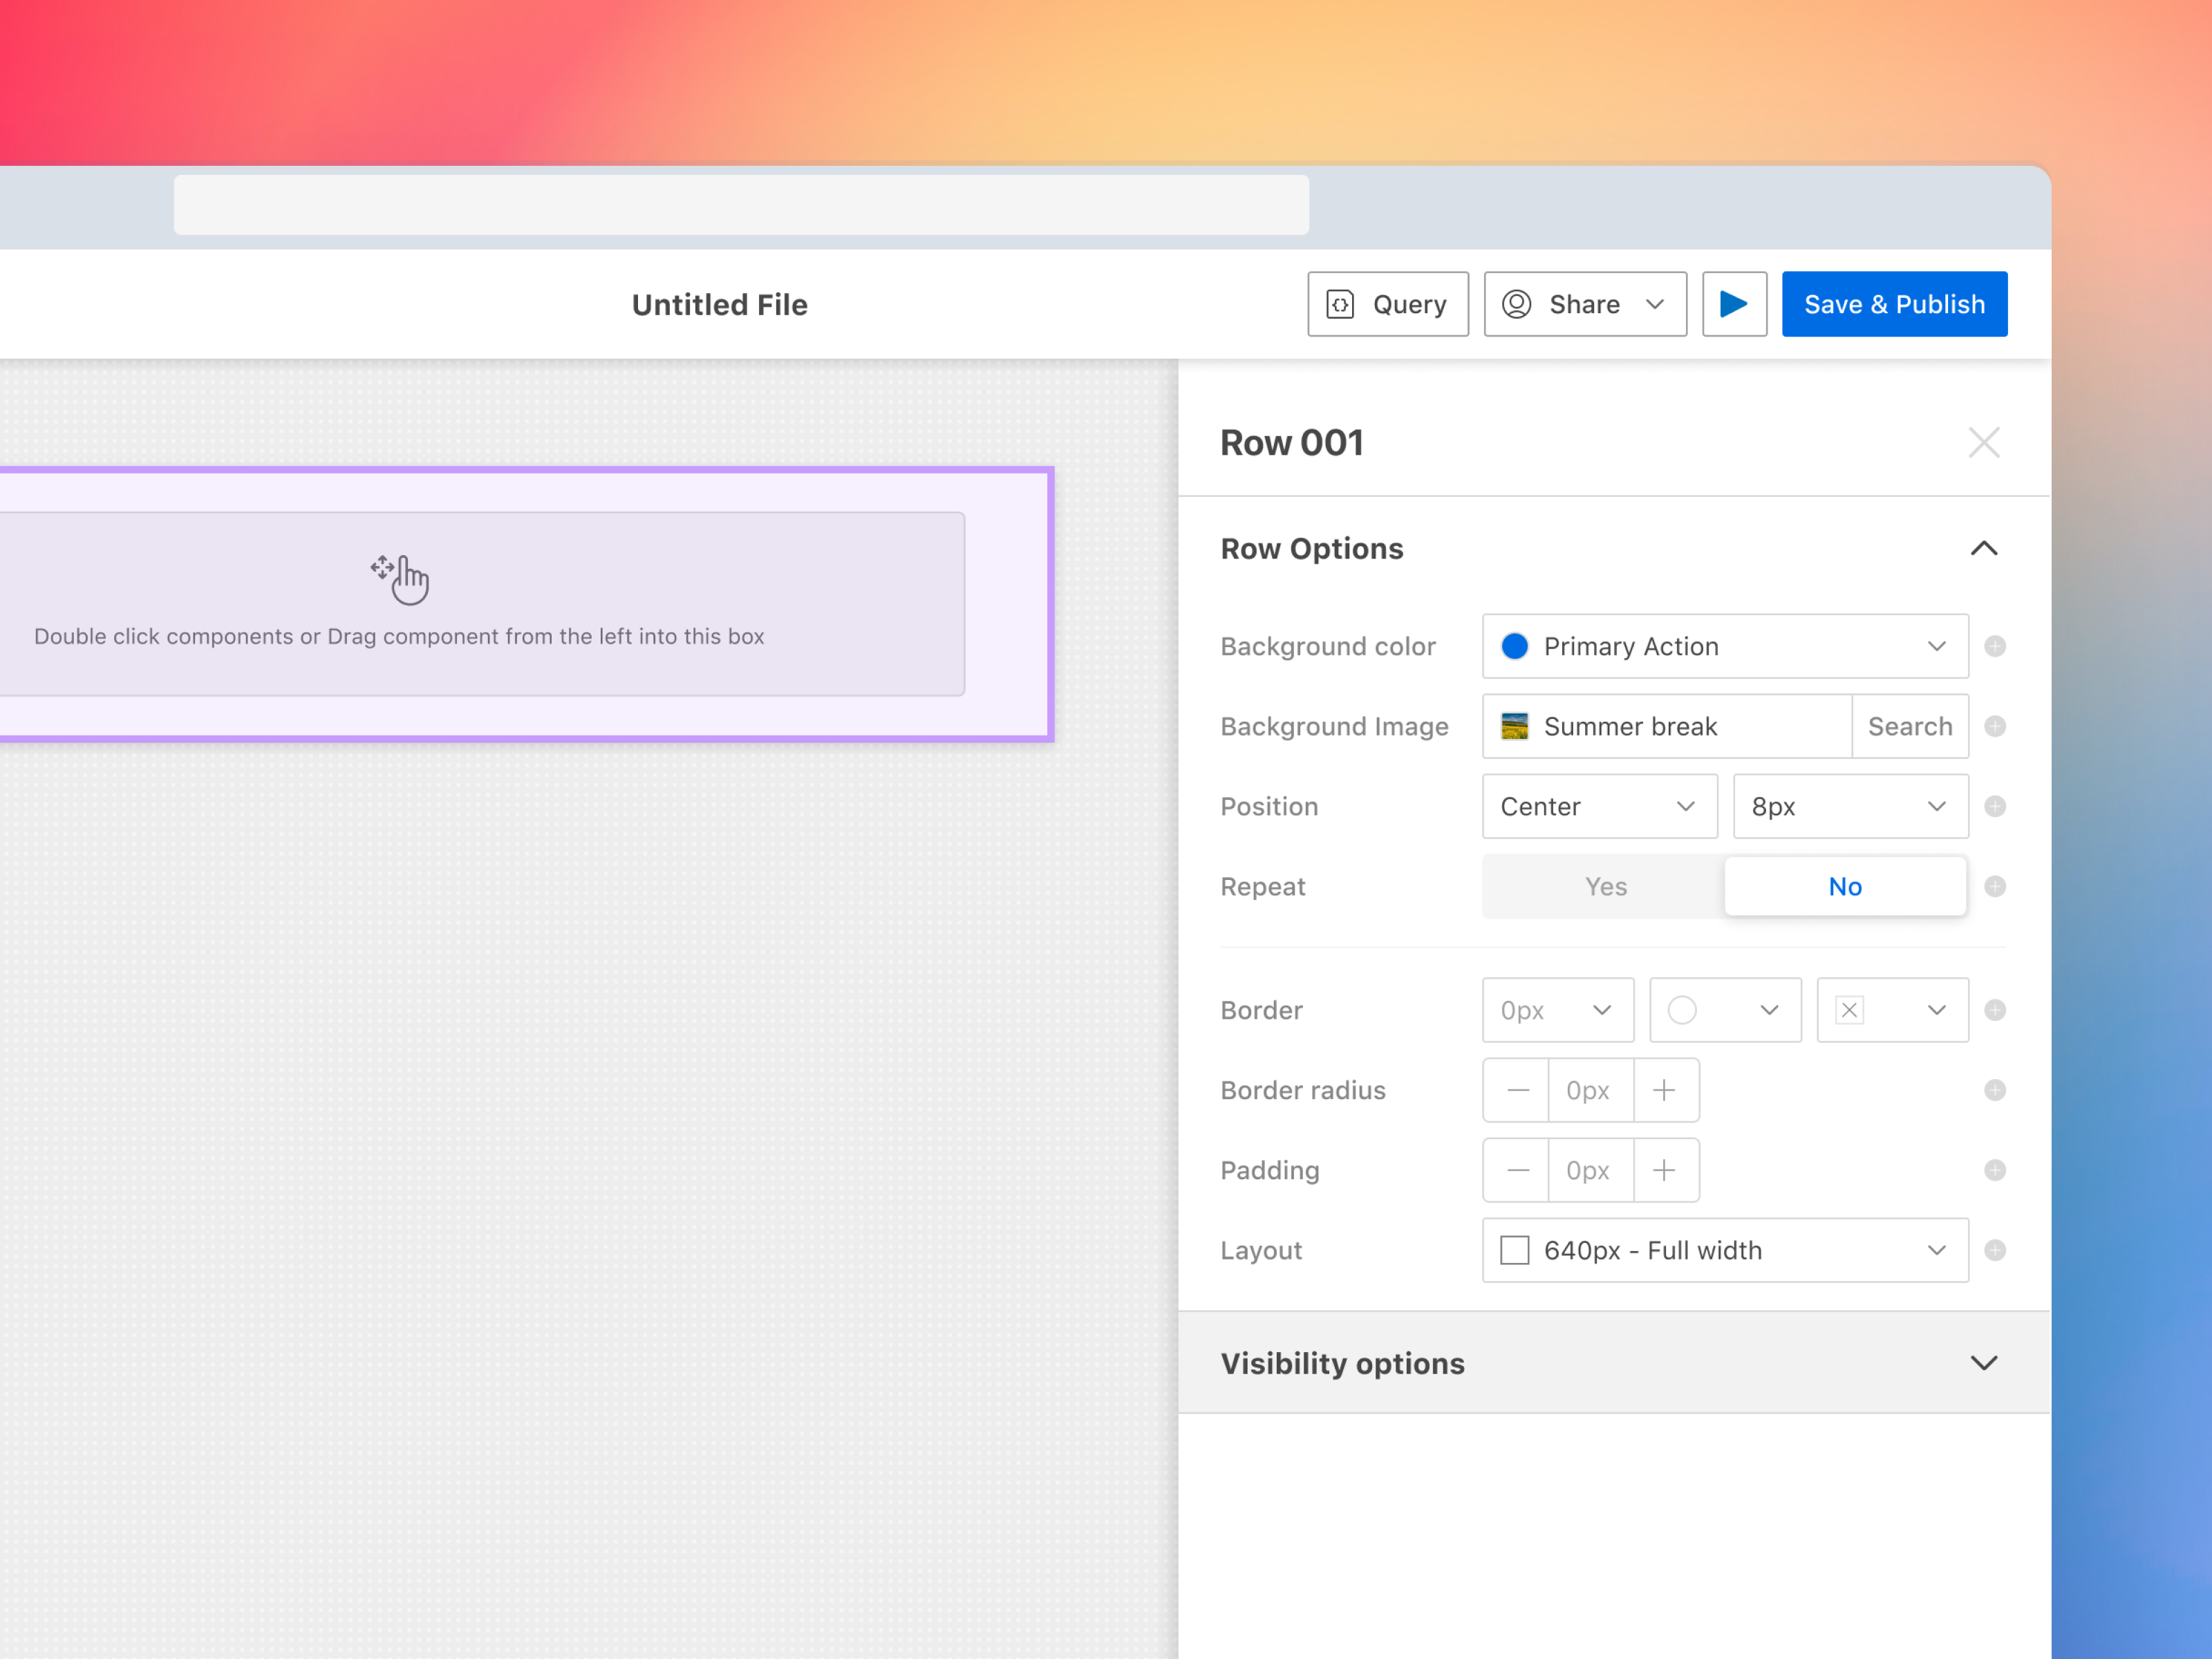
Task: Open the Share menu
Action: coord(1584,304)
